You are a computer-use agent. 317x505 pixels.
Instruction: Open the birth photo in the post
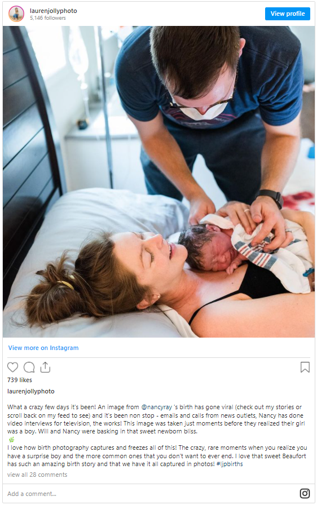pos(159,181)
